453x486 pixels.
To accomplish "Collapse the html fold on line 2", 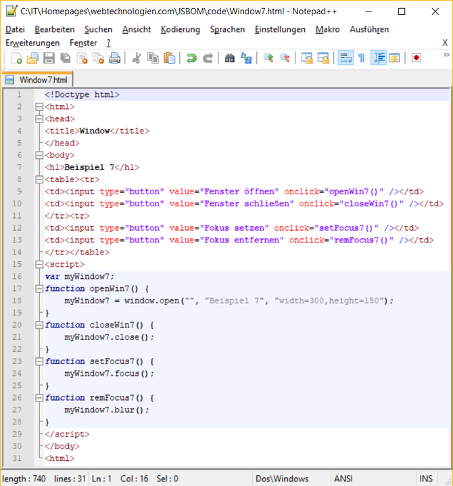I will click(39, 107).
